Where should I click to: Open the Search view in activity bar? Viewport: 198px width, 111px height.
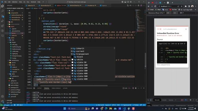2,11
